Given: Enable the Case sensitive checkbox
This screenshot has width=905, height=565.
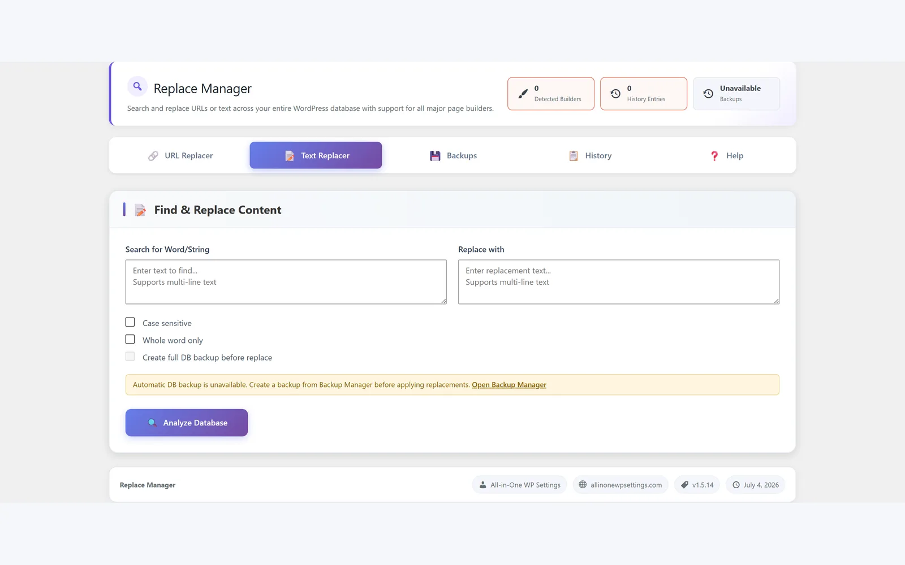Looking at the screenshot, I should pos(130,322).
